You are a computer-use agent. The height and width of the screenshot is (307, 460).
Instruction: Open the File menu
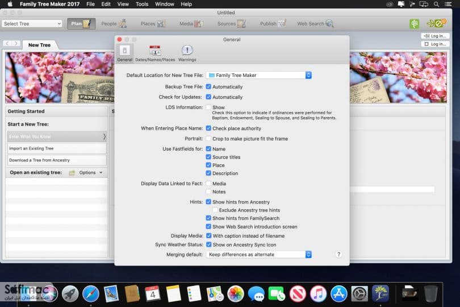click(x=90, y=4)
